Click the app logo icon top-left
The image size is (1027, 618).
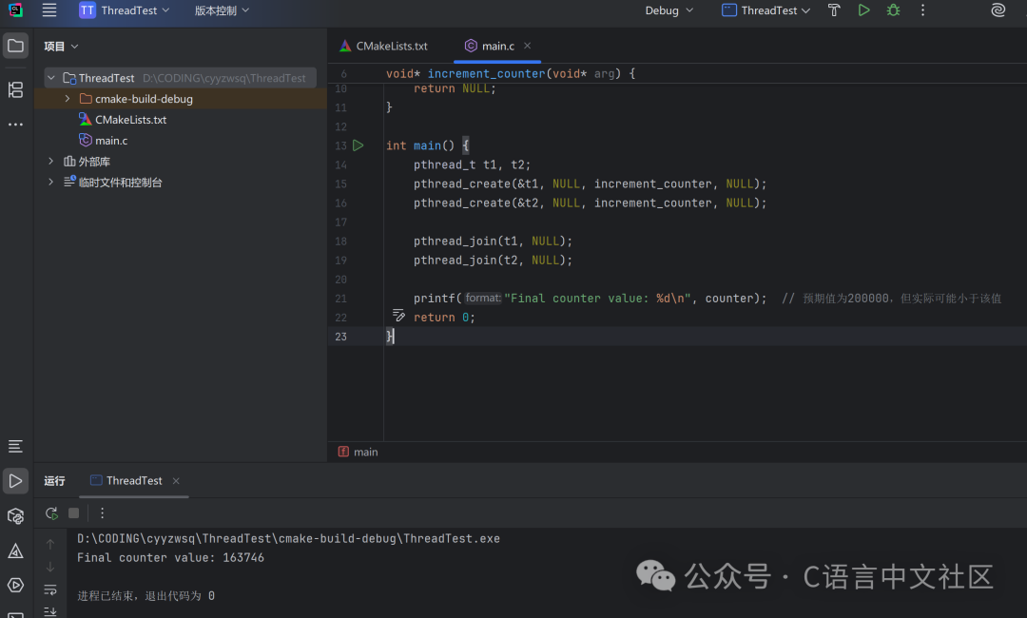point(15,10)
